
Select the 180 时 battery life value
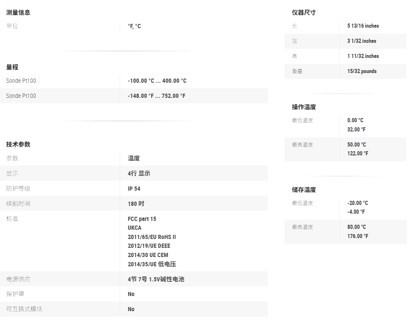tap(136, 204)
